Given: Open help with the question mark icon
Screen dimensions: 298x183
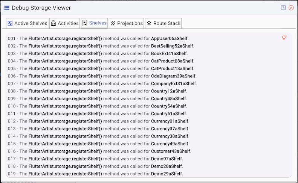Looking at the screenshot, I should tap(283, 8).
